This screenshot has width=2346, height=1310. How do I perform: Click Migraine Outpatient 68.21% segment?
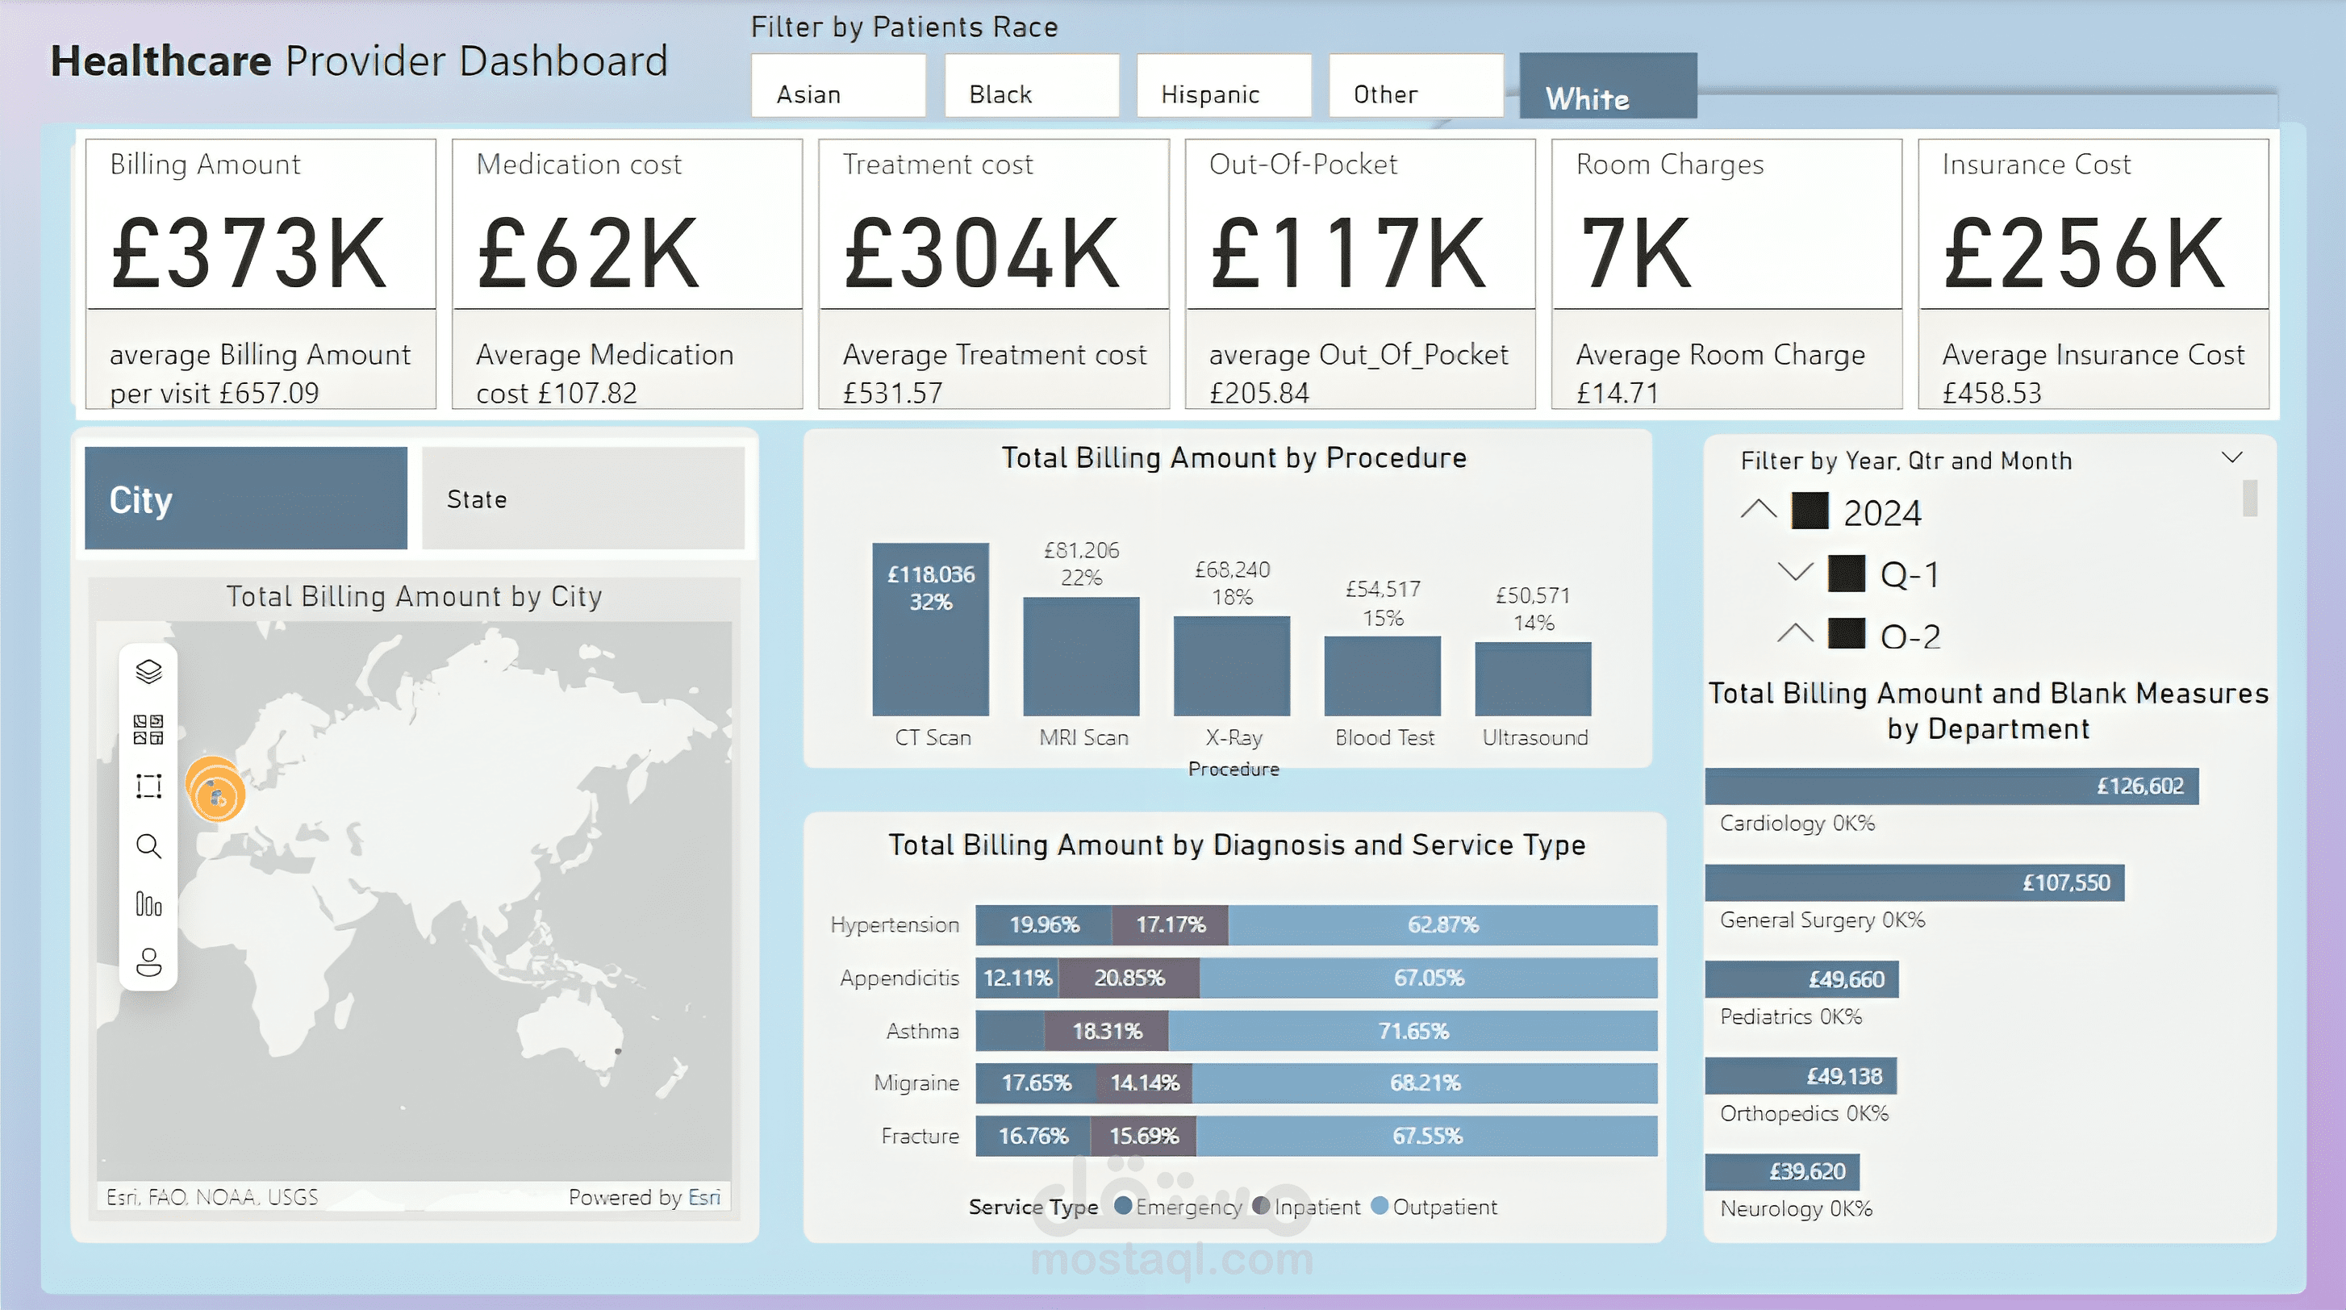(x=1426, y=1083)
